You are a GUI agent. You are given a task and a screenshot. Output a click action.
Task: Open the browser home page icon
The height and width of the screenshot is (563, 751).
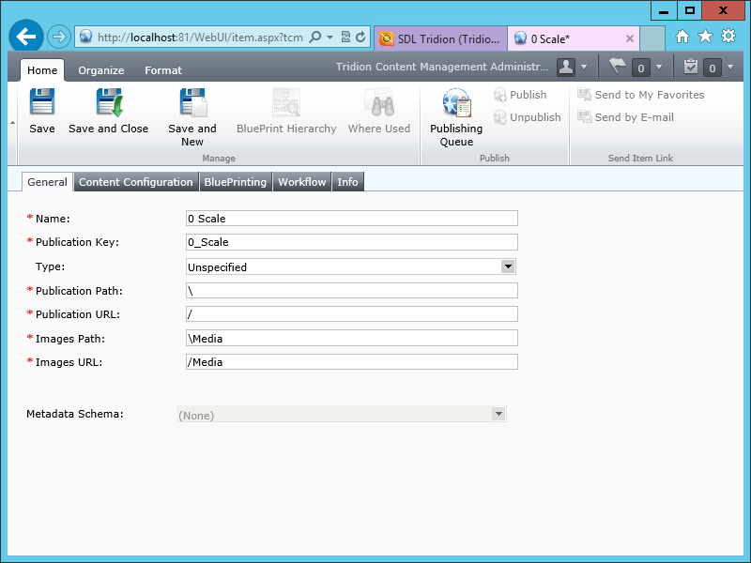point(682,37)
